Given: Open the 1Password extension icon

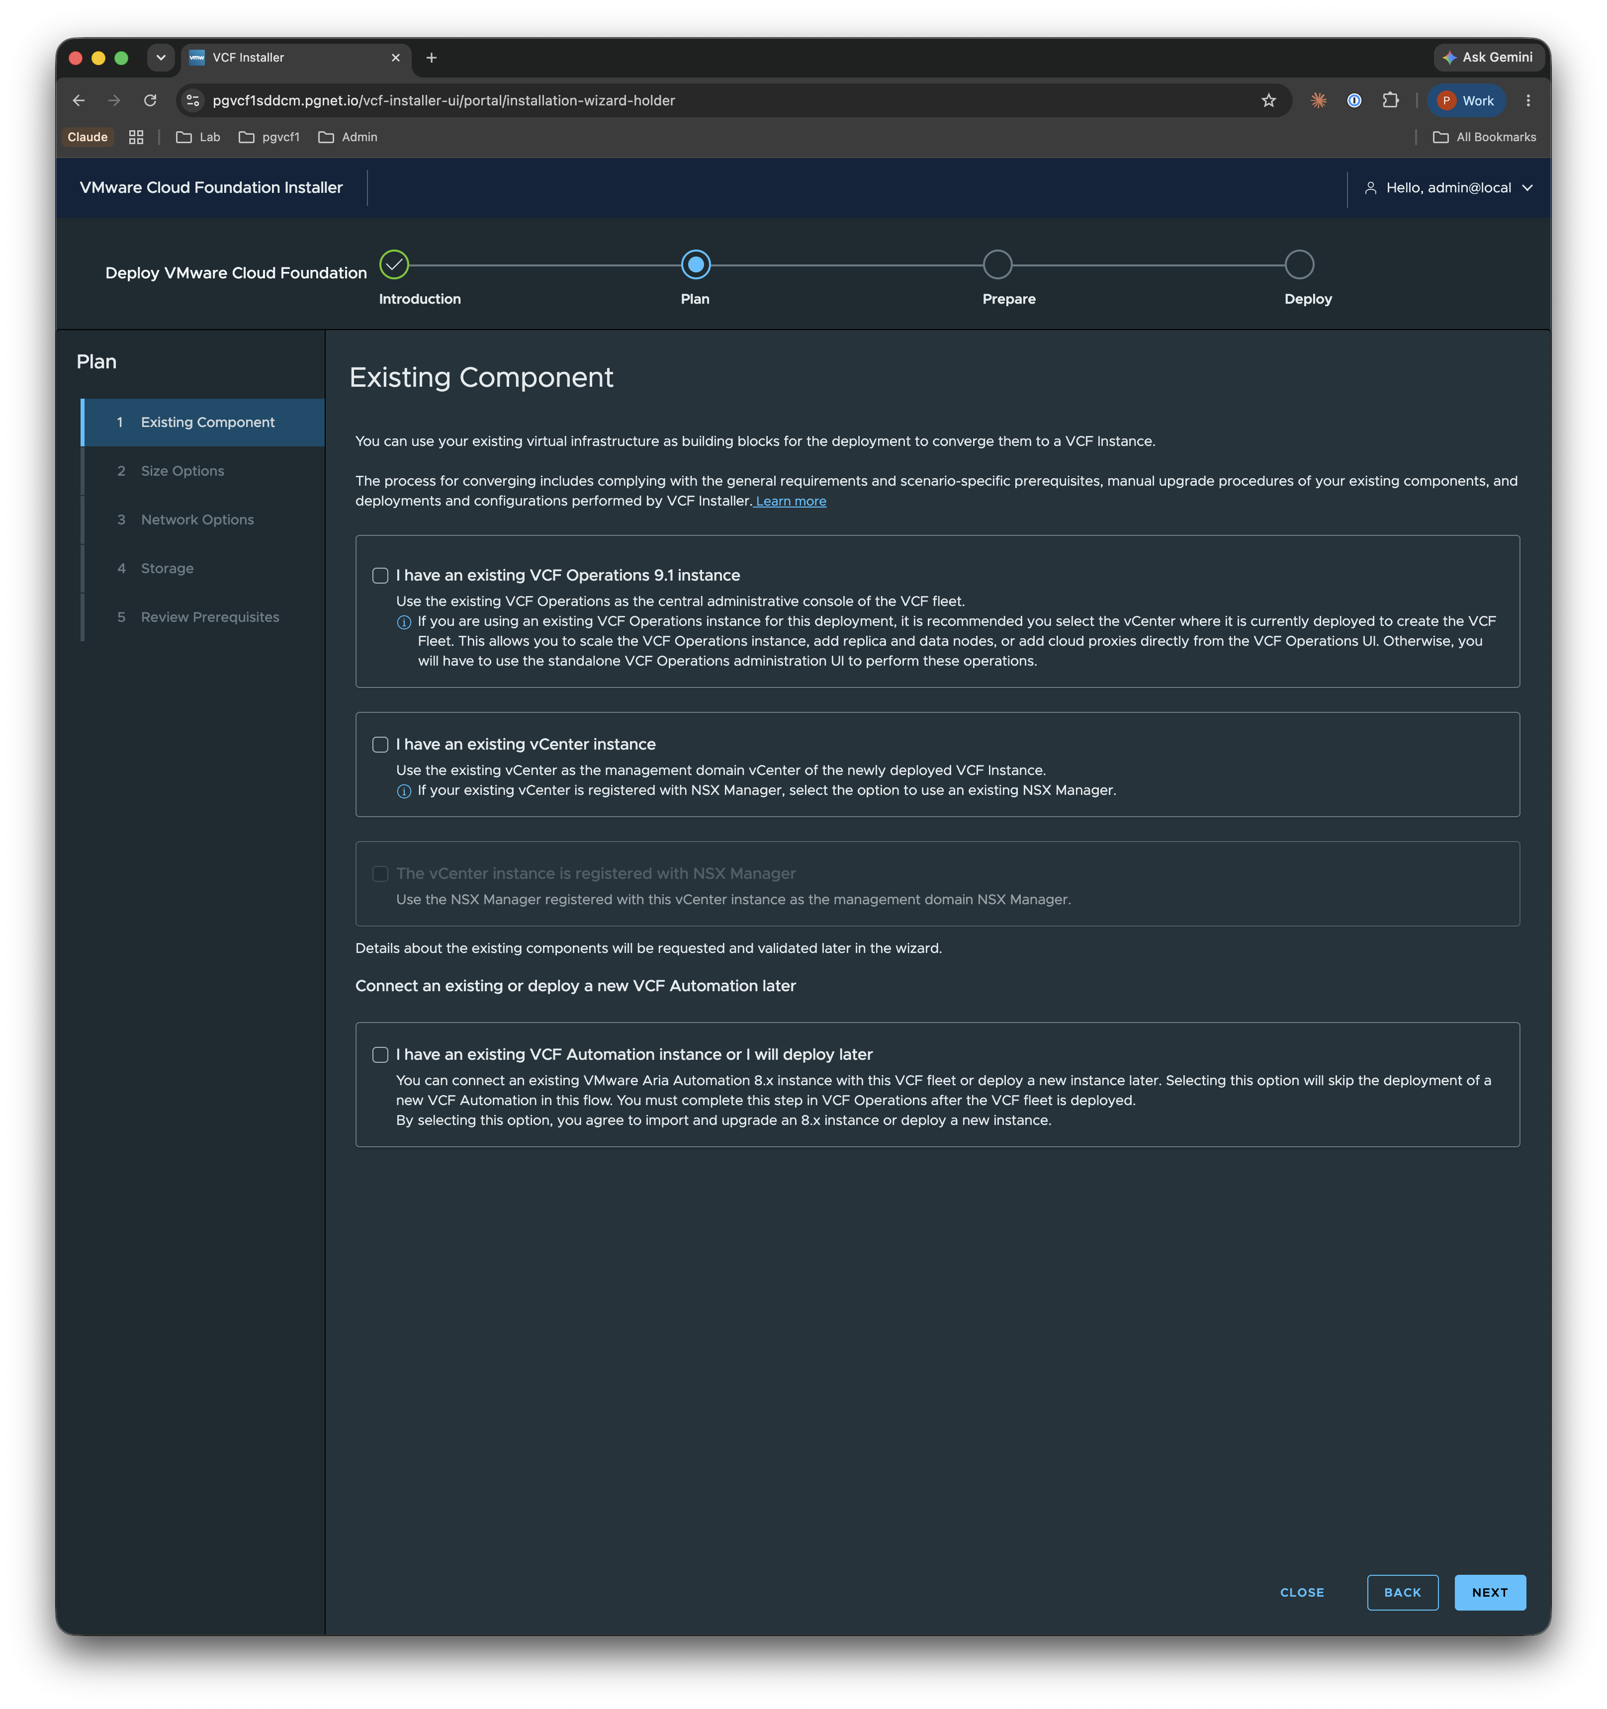Looking at the screenshot, I should pos(1354,100).
